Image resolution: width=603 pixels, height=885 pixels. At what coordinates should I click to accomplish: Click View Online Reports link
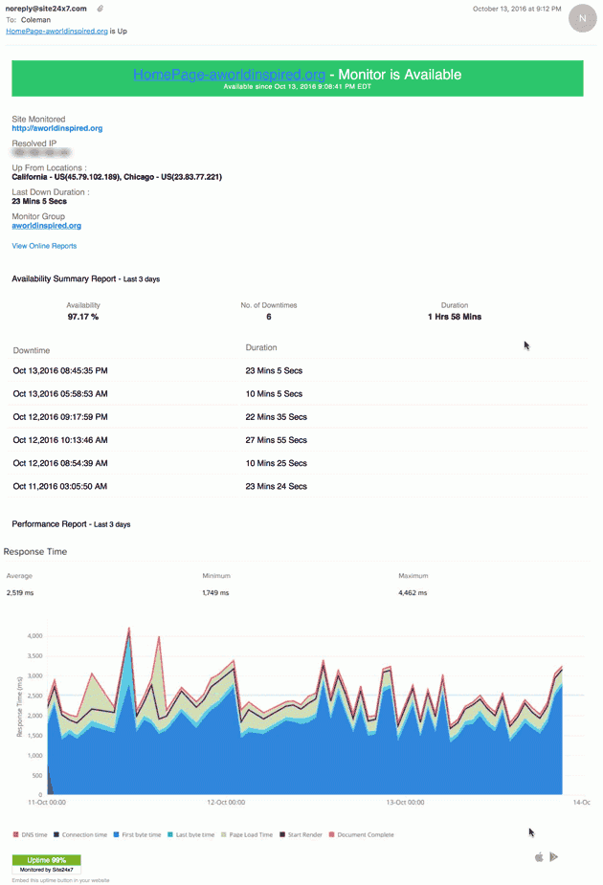point(44,246)
